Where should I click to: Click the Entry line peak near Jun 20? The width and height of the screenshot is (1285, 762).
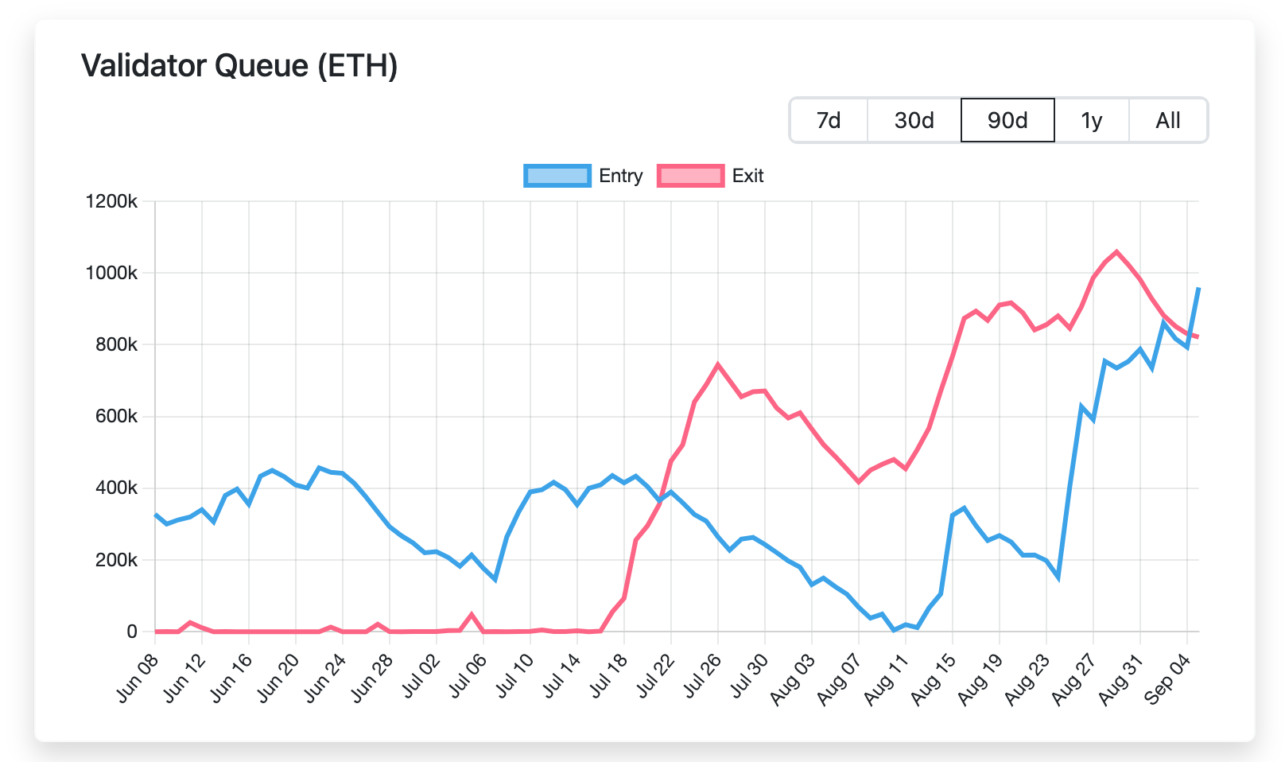click(271, 469)
